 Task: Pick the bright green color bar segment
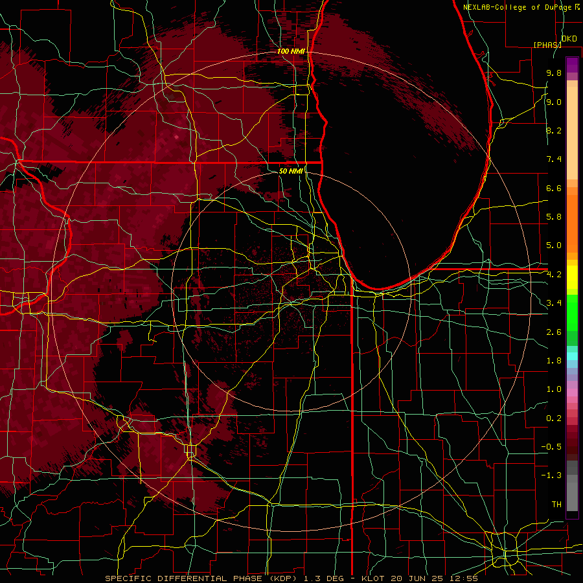click(x=572, y=314)
